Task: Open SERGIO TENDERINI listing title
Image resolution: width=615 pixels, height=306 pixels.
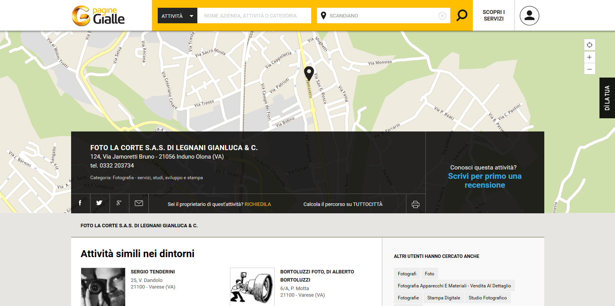Action: point(153,272)
